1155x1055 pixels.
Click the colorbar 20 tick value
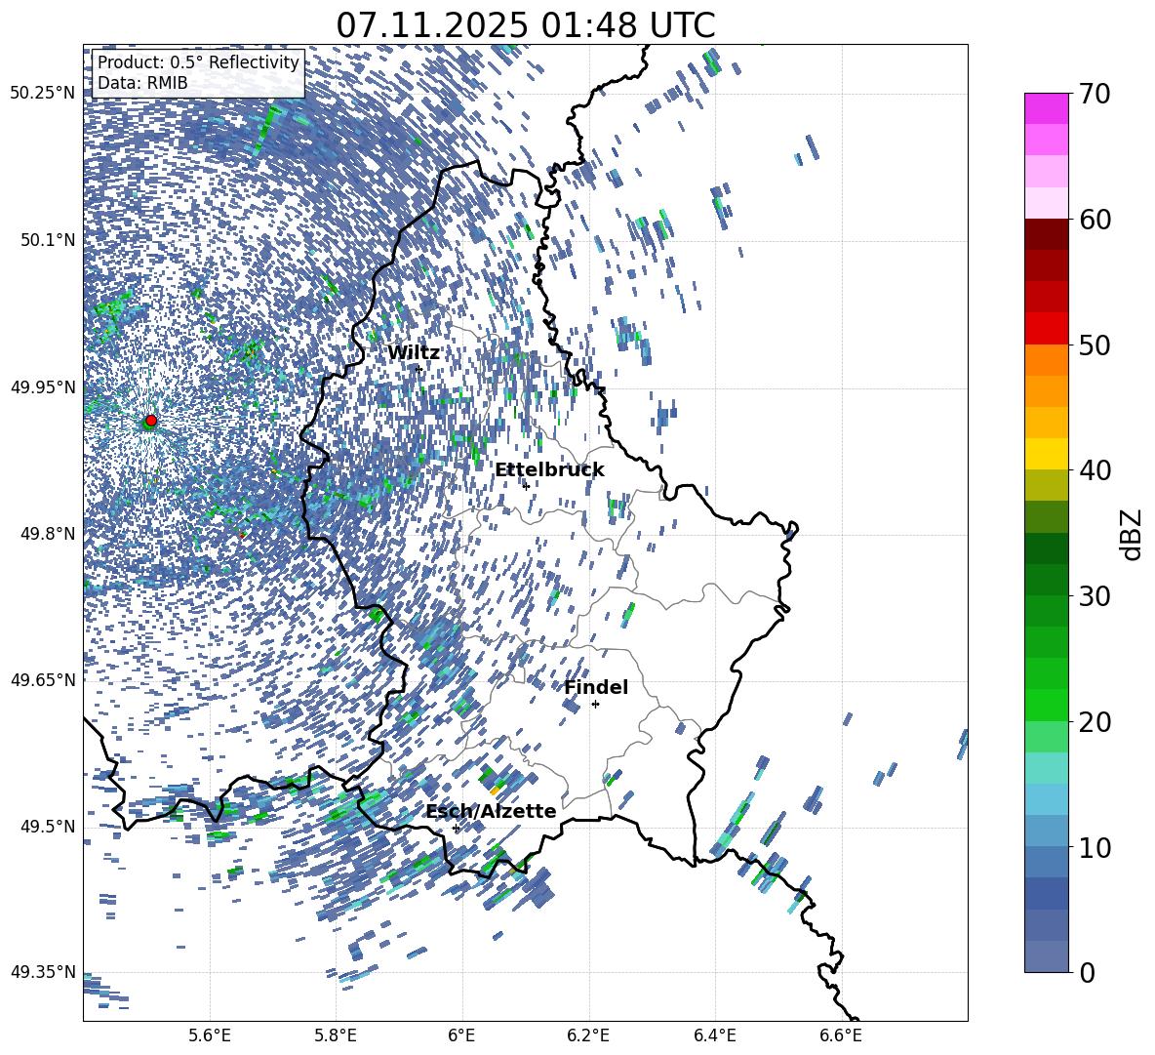point(1095,722)
